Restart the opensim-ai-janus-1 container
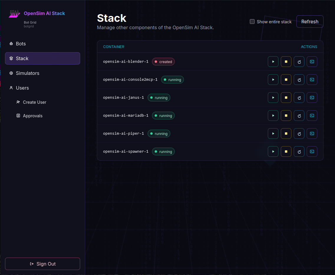The height and width of the screenshot is (275, 335). click(299, 98)
